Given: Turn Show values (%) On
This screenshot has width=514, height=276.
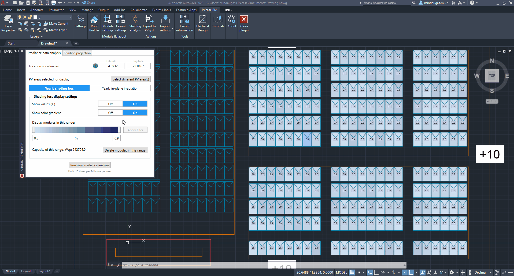Looking at the screenshot, I should pos(135,104).
